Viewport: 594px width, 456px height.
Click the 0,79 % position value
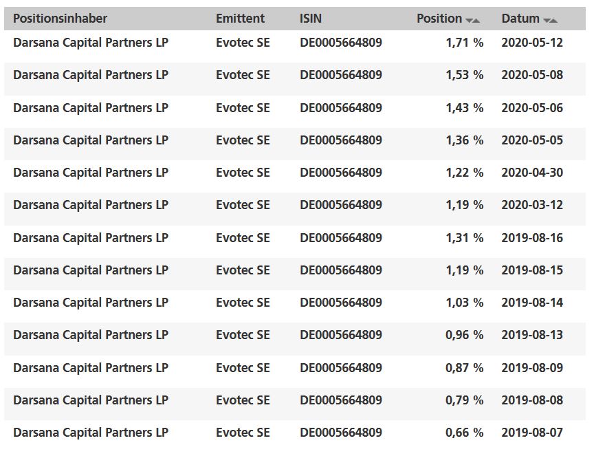[x=464, y=400]
